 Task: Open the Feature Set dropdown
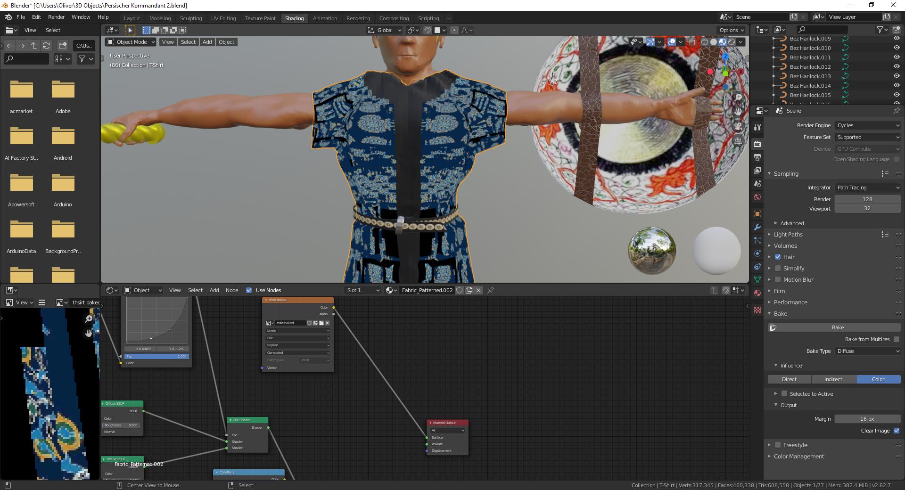868,137
